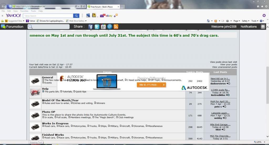
Task: Open the Photo OP forum
Action: [49, 112]
